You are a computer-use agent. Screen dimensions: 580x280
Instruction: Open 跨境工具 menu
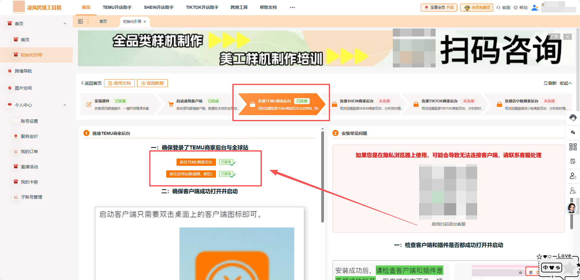(x=239, y=7)
